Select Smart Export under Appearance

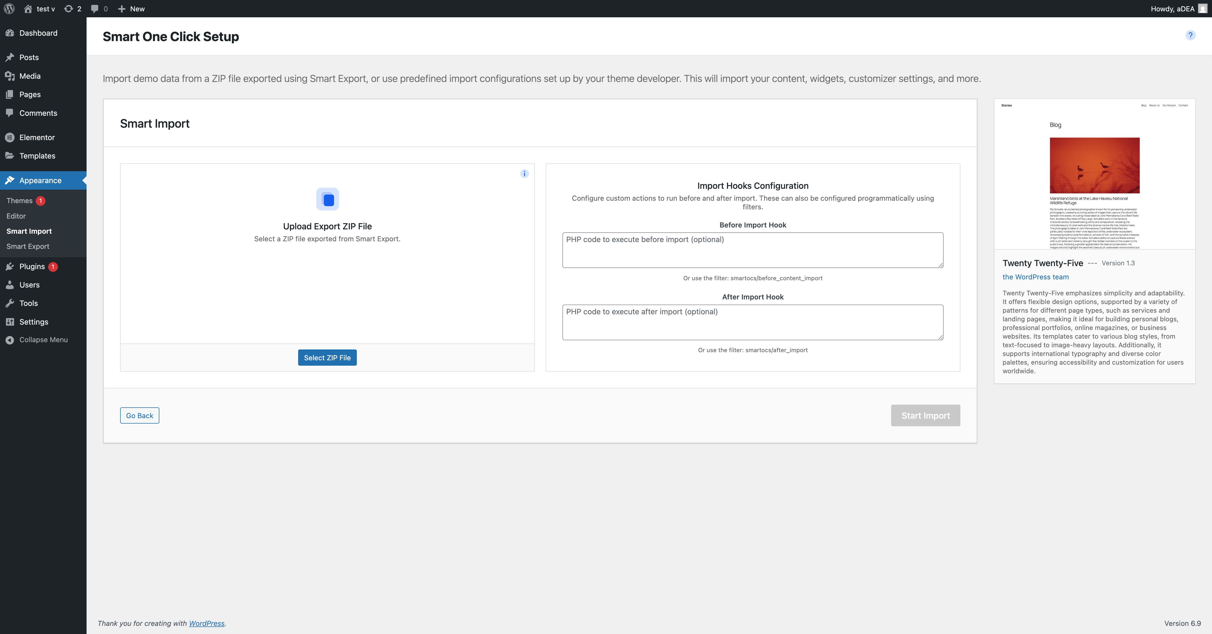[x=28, y=246]
